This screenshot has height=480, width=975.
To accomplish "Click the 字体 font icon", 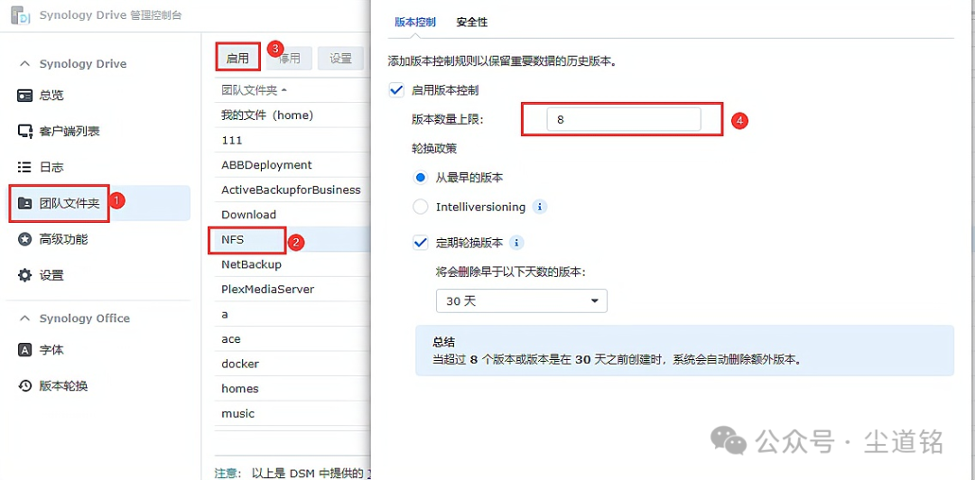I will 25,350.
